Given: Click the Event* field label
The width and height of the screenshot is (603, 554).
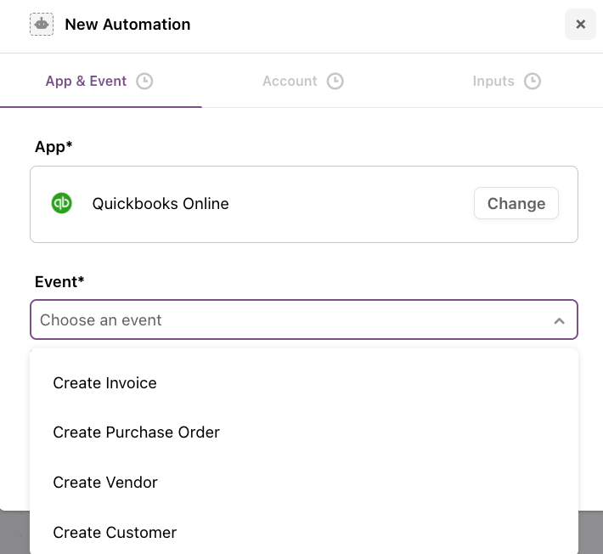Looking at the screenshot, I should click(59, 281).
